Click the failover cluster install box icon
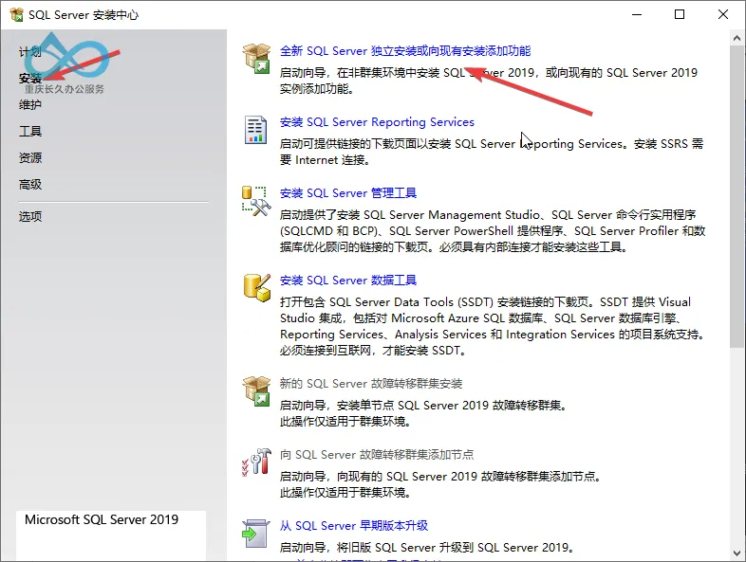Image resolution: width=746 pixels, height=562 pixels. click(256, 390)
